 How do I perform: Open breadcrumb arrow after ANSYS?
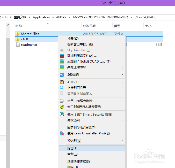(70, 17)
